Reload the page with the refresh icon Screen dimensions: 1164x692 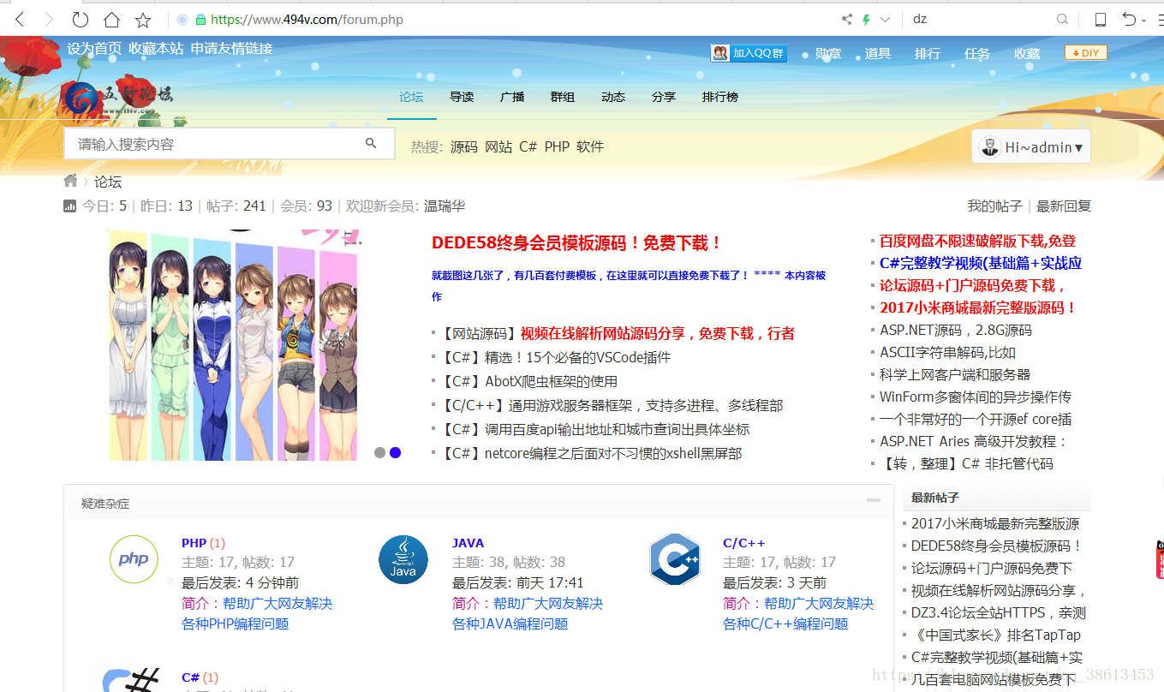click(x=80, y=19)
